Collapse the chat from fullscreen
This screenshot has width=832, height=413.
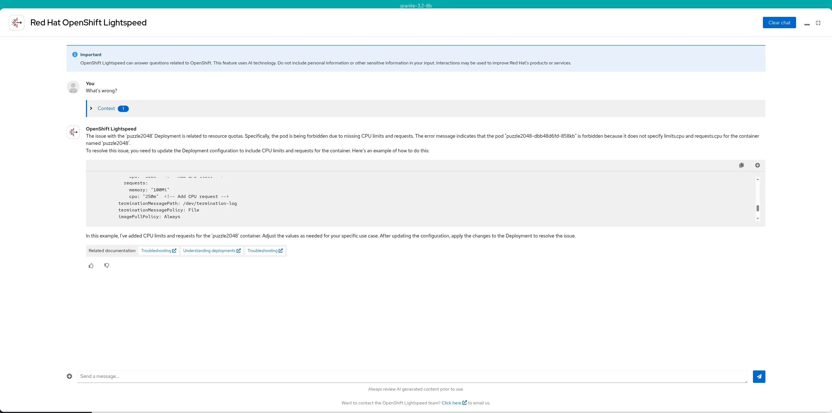[818, 23]
